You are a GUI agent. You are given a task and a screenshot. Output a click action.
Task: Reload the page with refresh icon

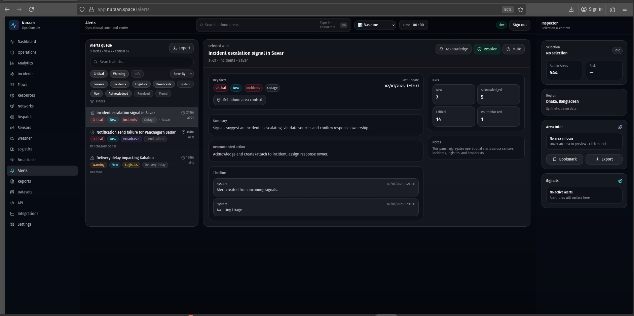(31, 9)
